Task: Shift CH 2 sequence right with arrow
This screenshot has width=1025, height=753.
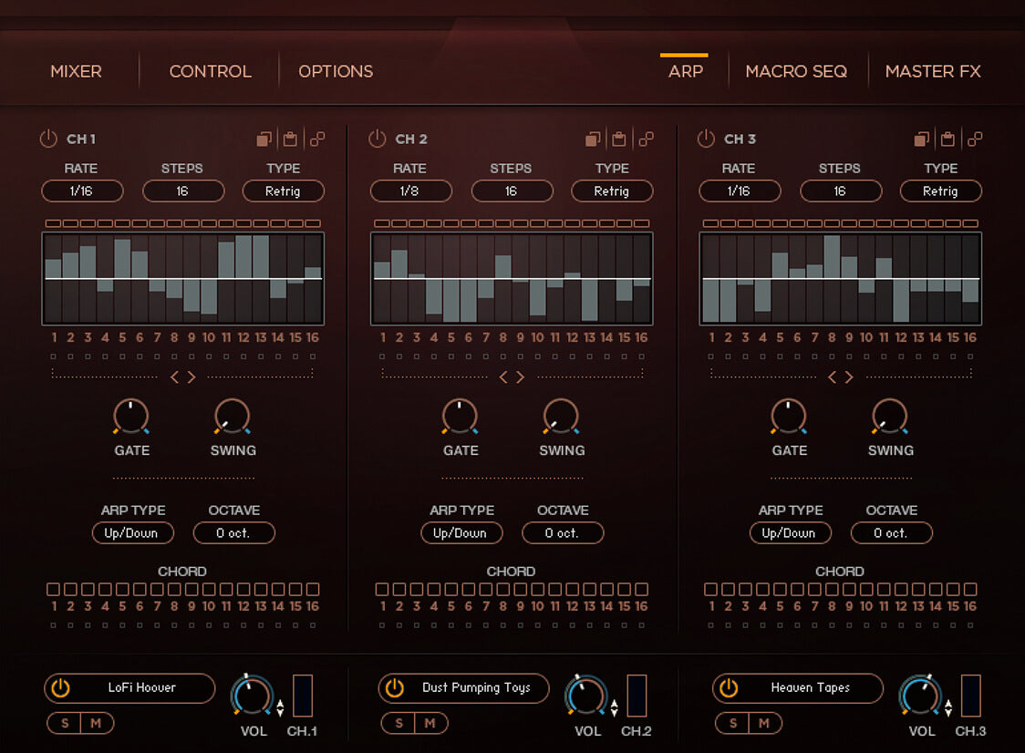Action: click(521, 377)
